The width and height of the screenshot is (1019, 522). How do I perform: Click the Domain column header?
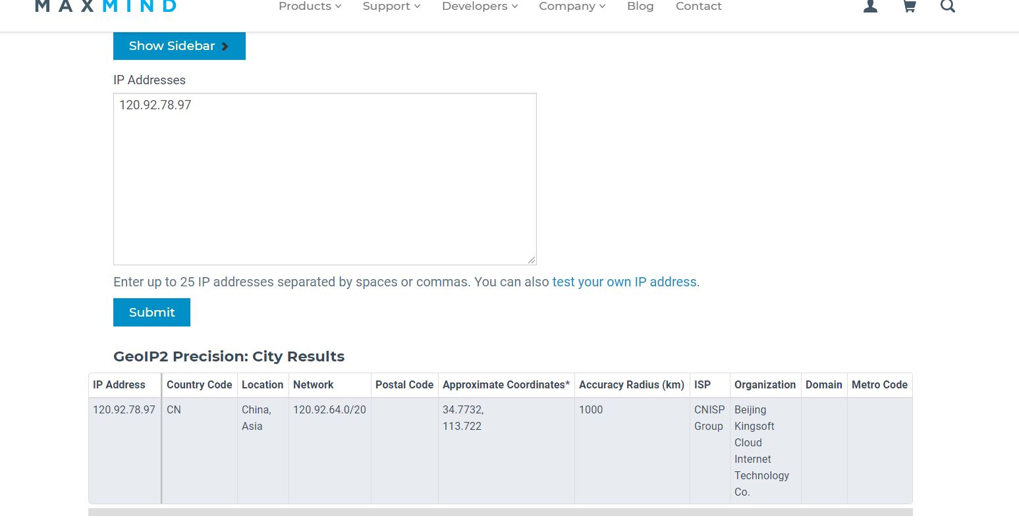(x=824, y=385)
